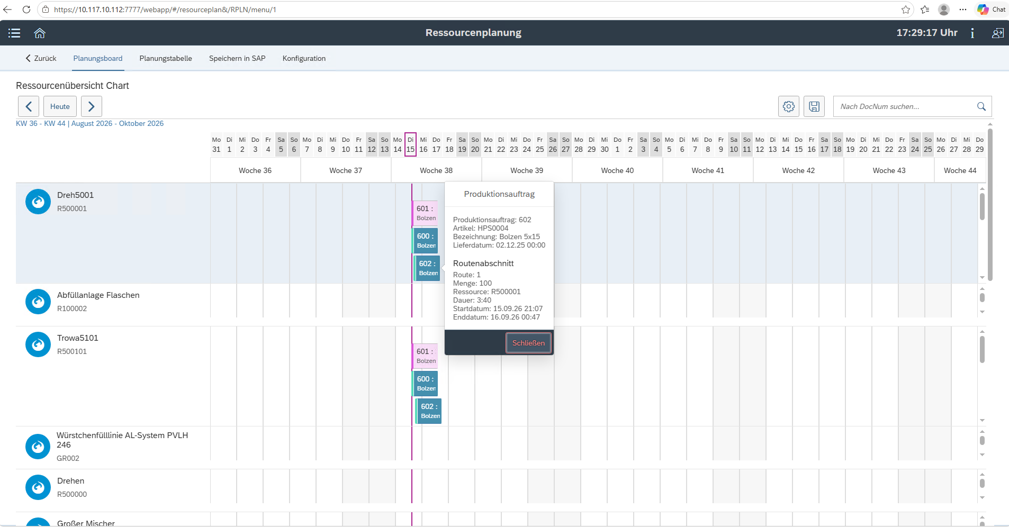This screenshot has width=1009, height=527.
Task: Close the Produktionsauftrag popup with Schließen
Action: click(x=528, y=343)
